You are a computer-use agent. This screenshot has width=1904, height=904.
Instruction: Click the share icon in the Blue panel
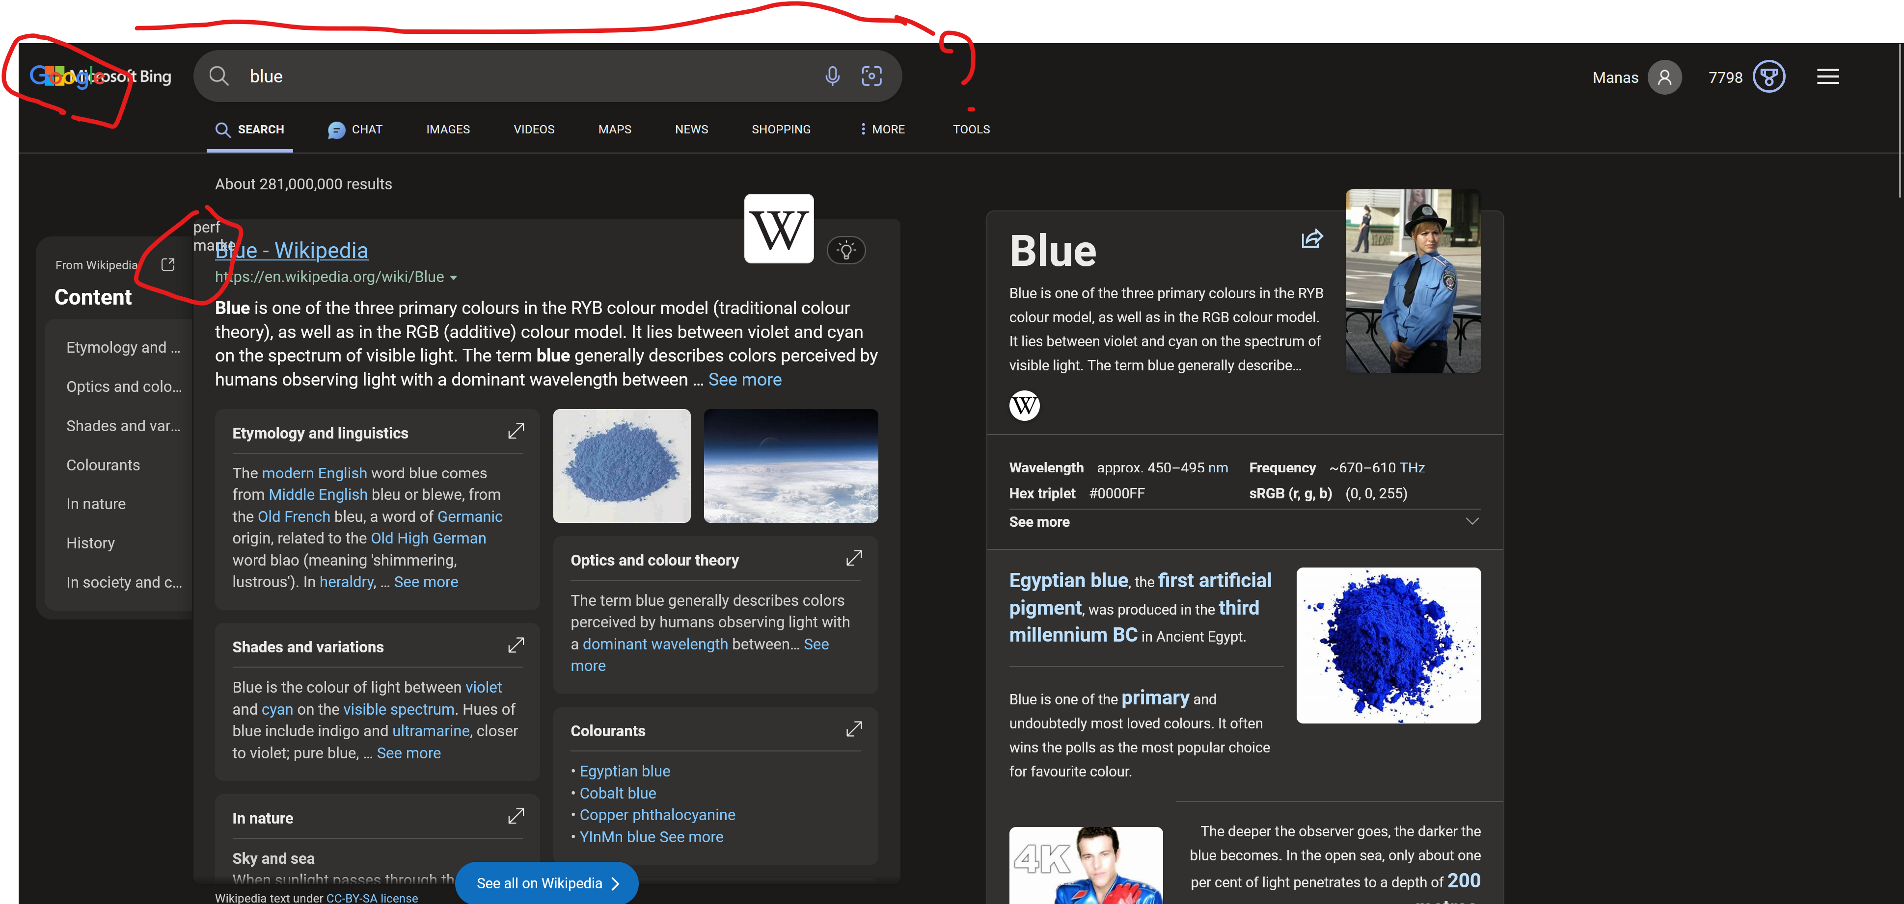[x=1311, y=238]
